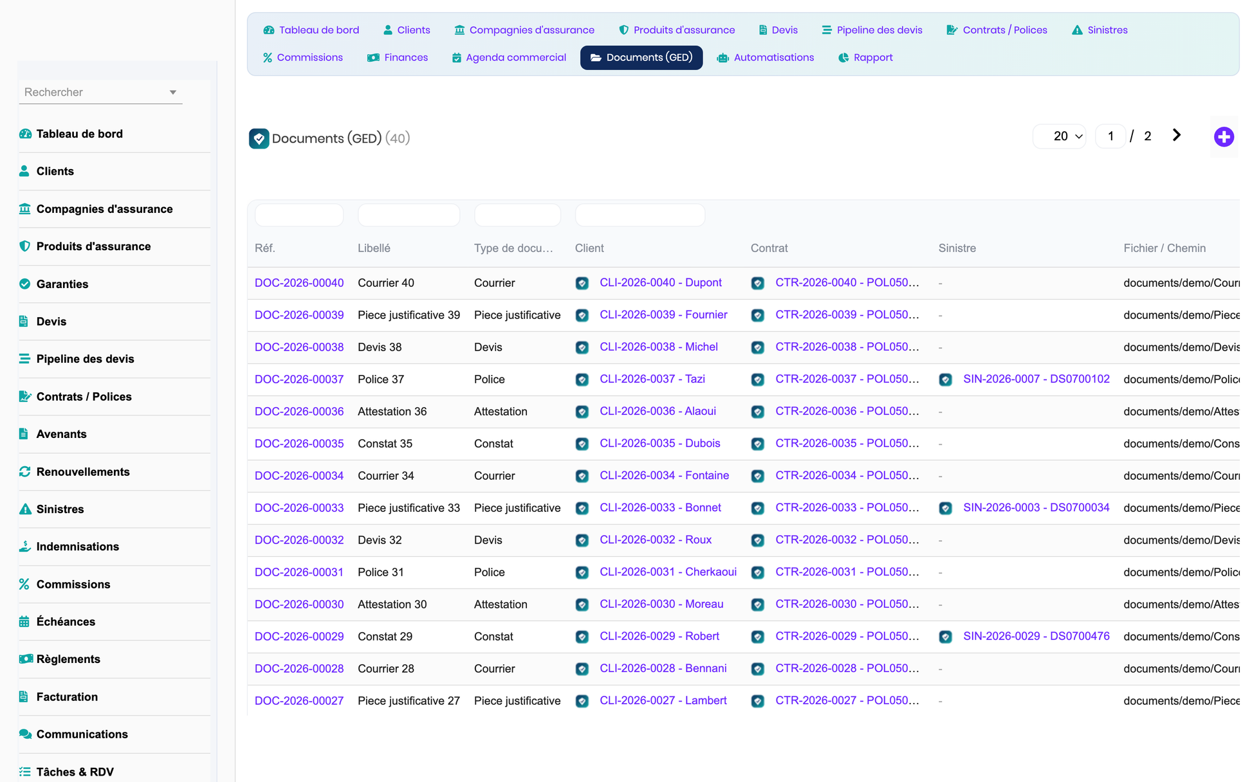Click the Réf. column filter field
Image resolution: width=1252 pixels, height=782 pixels.
pyautogui.click(x=299, y=214)
